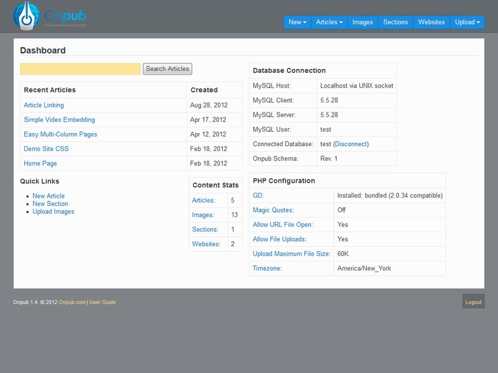The height and width of the screenshot is (373, 498).
Task: Go to the Images menu item
Action: (x=362, y=22)
